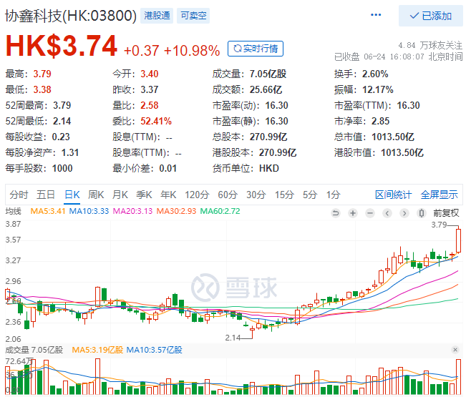Image resolution: width=466 pixels, height=397 pixels.
Task: Click the refresh icon in 实时行情
Action: click(x=236, y=49)
